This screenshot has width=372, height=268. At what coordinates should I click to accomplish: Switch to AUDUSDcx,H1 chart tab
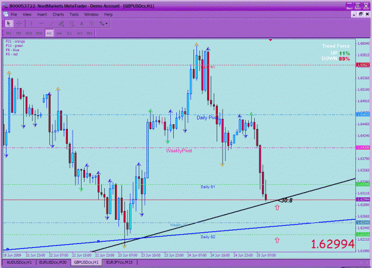19,262
